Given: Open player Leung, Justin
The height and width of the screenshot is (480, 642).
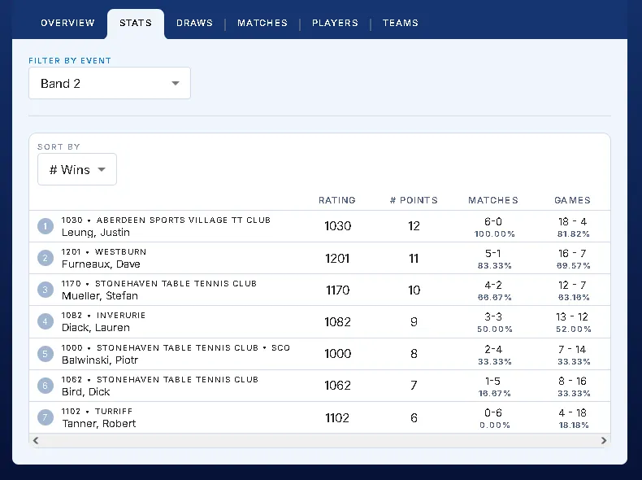Looking at the screenshot, I should (x=96, y=233).
